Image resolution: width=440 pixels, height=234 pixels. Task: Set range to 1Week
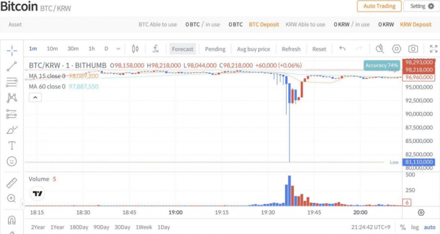click(144, 227)
